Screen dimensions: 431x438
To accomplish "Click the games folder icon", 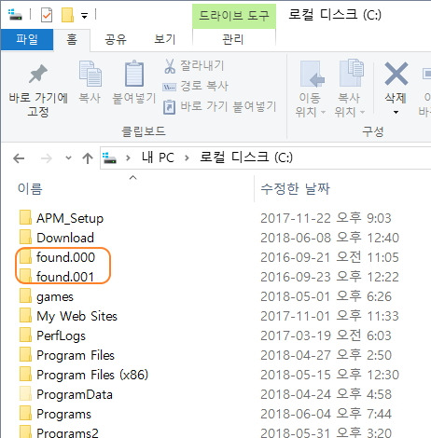I will pyautogui.click(x=25, y=295).
